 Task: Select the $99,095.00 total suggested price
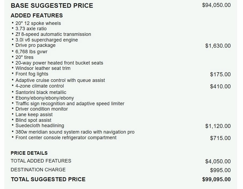216,179
